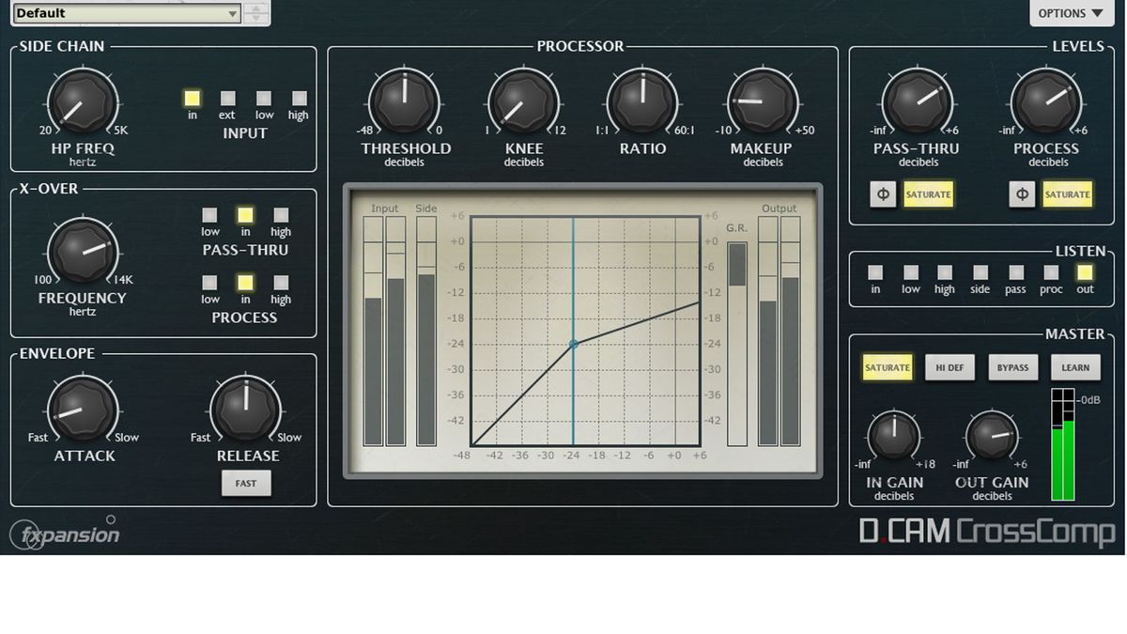Viewport: 1127px width, 634px height.
Task: Listen to 'proc' signal
Action: 1051,272
